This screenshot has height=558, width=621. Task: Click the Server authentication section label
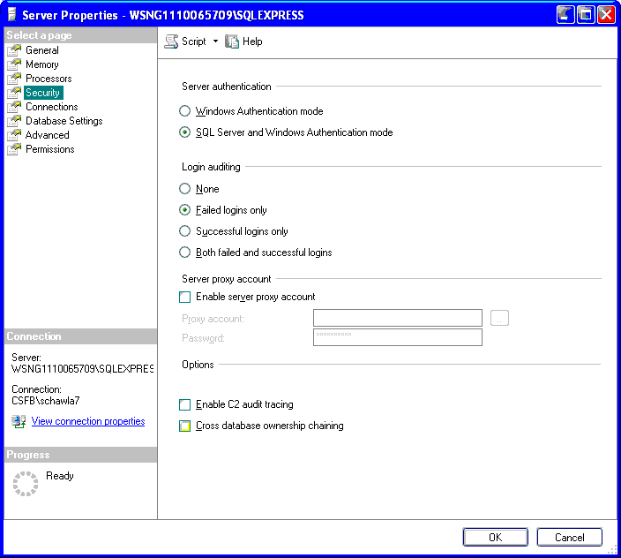[227, 87]
